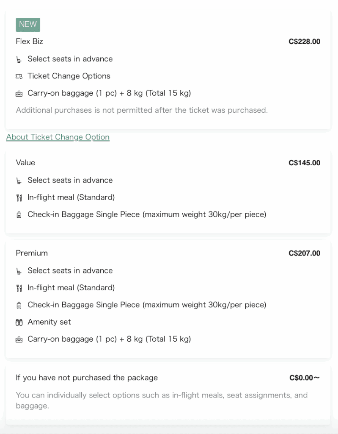The image size is (338, 434).
Task: Click the check-in baggage icon in Value package
Action: click(x=19, y=215)
